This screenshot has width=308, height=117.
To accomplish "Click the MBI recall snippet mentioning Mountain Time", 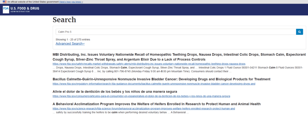I will coord(178,69).
